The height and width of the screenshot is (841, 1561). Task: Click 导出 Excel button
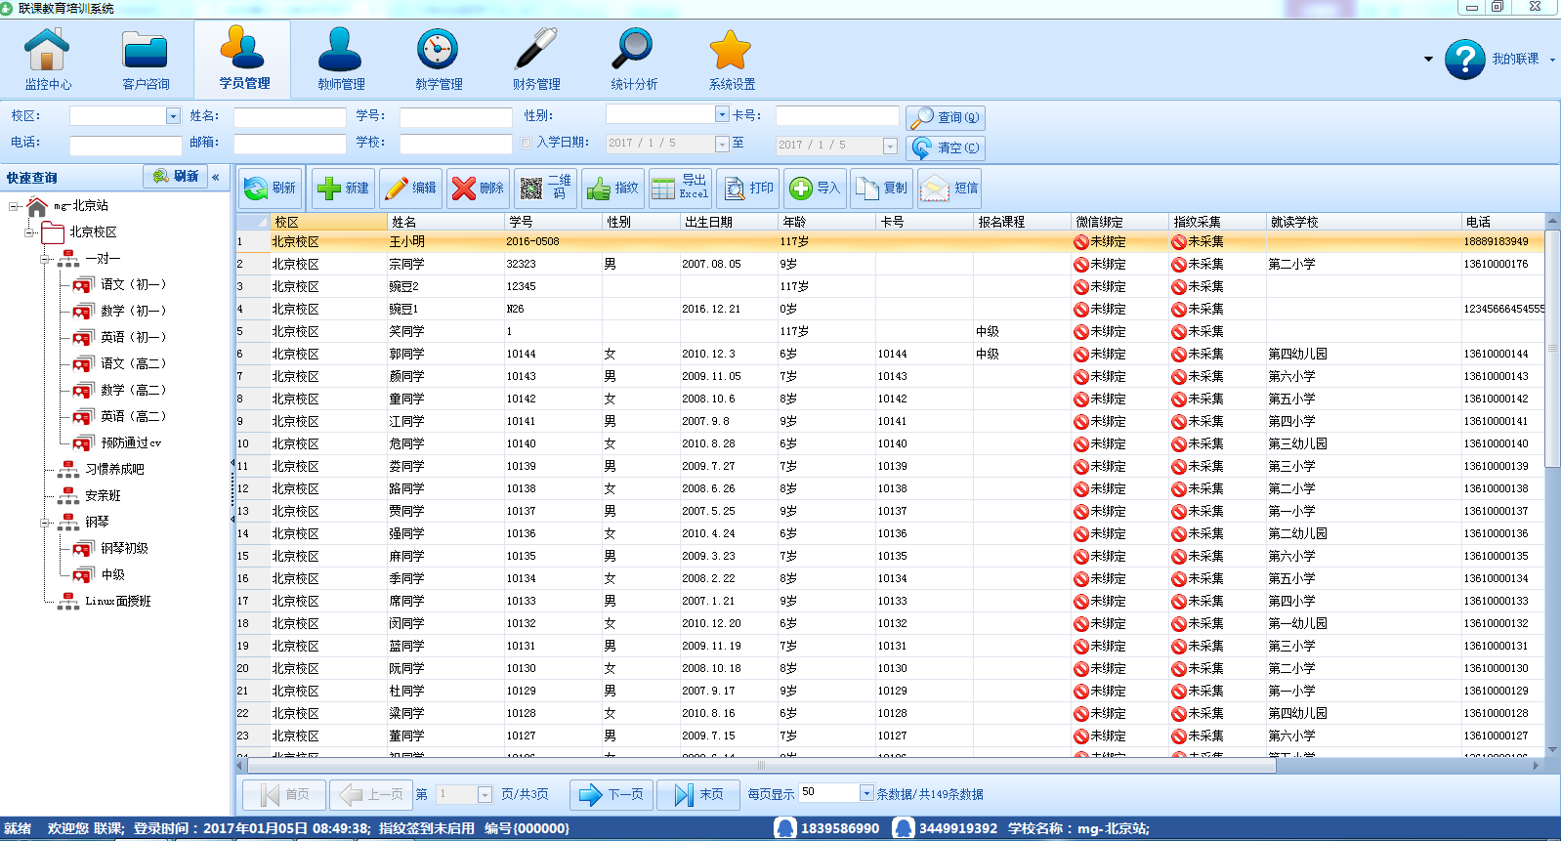[680, 188]
